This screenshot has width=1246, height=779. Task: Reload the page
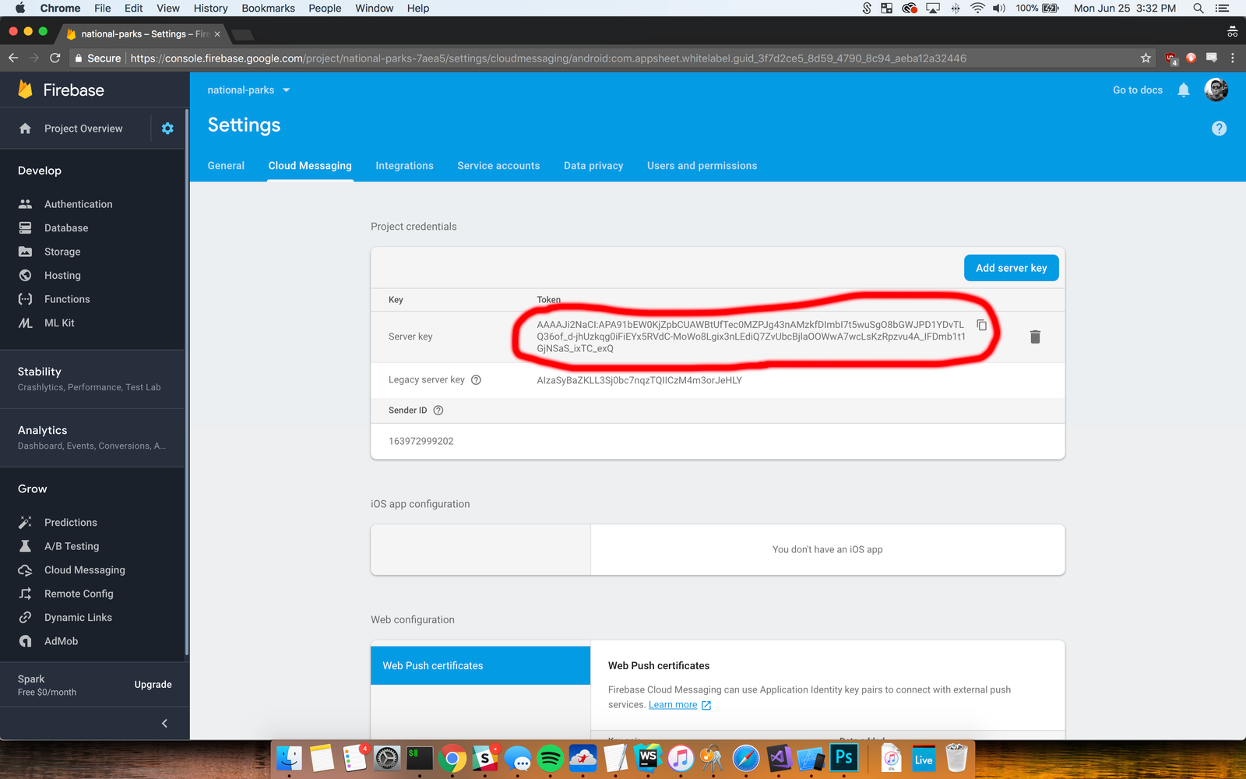[55, 58]
